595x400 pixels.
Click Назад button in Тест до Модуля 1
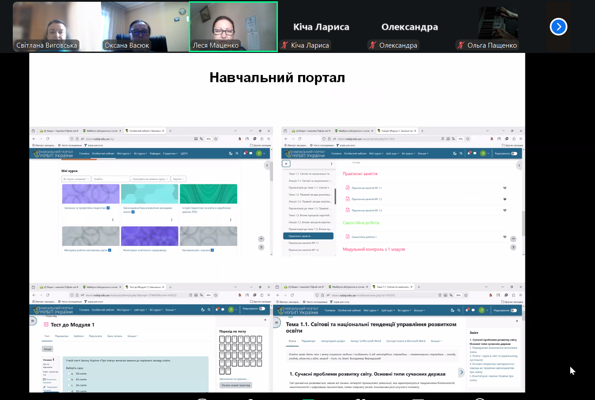tap(48, 349)
